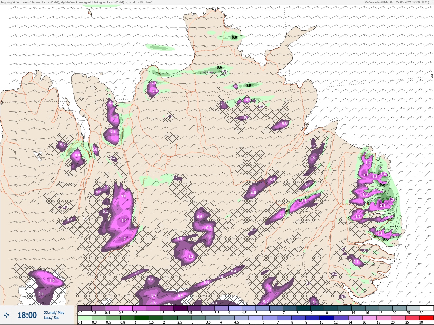Click upper legend swatch between 1 and 1.5

153,308
